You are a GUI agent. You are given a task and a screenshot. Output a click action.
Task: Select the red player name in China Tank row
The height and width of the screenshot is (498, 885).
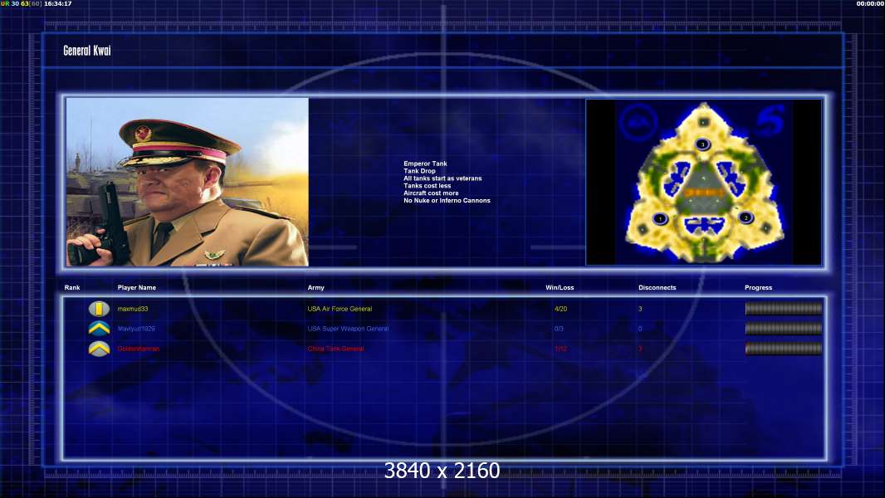[139, 349]
